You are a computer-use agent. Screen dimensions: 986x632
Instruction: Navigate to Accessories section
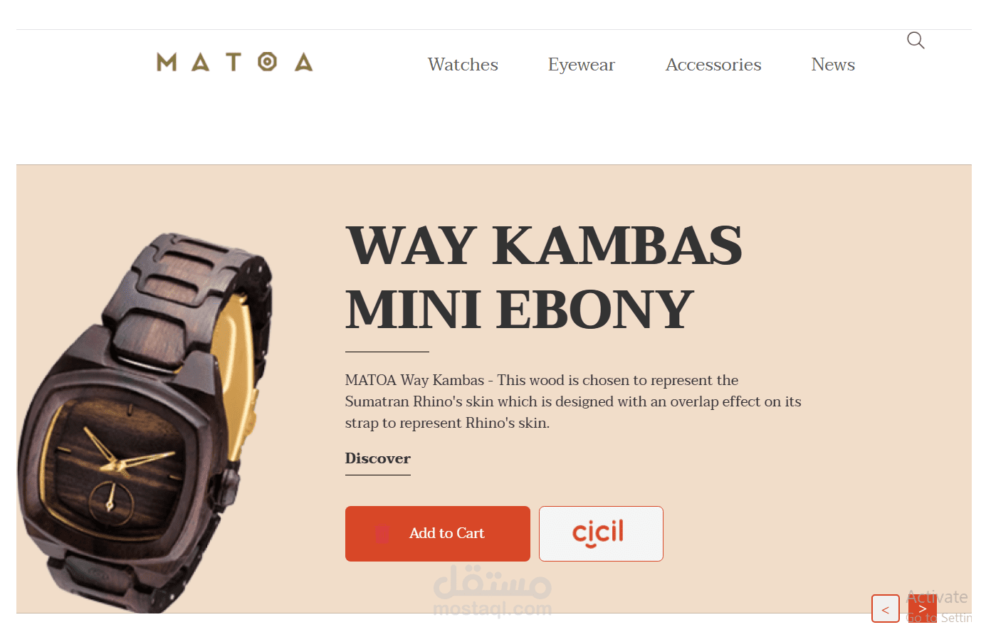coord(713,65)
